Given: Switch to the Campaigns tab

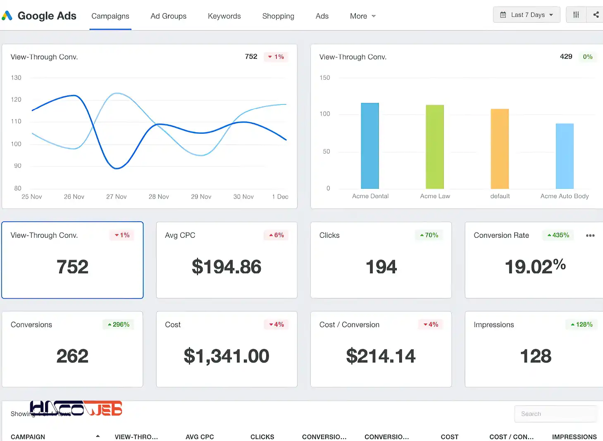Looking at the screenshot, I should pos(110,16).
